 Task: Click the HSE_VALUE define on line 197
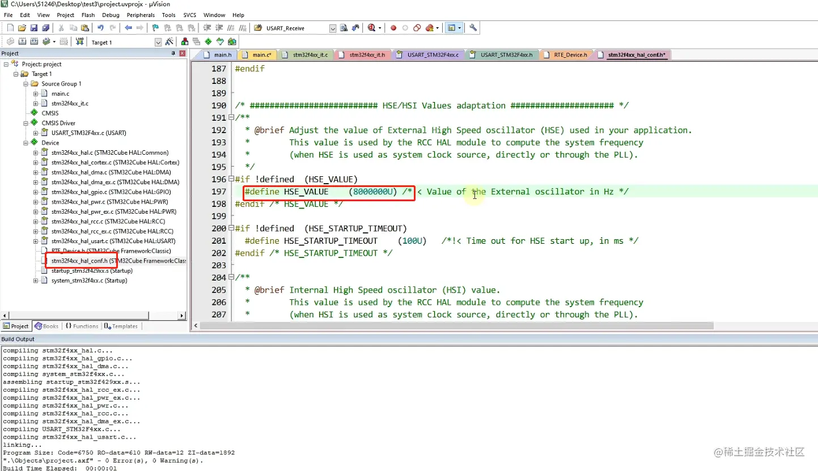coord(321,192)
